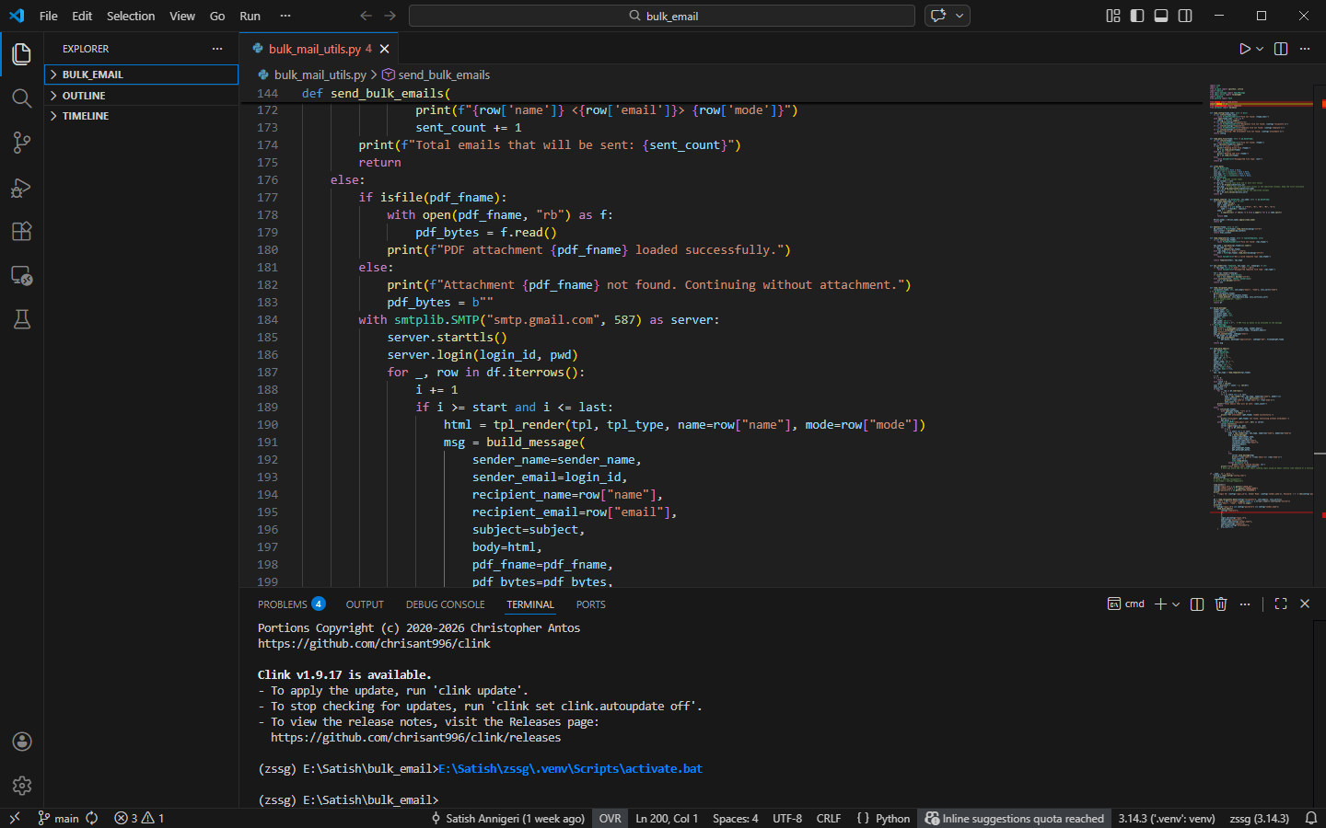Open Explorer Views and More Actions ellipsis

(x=217, y=49)
